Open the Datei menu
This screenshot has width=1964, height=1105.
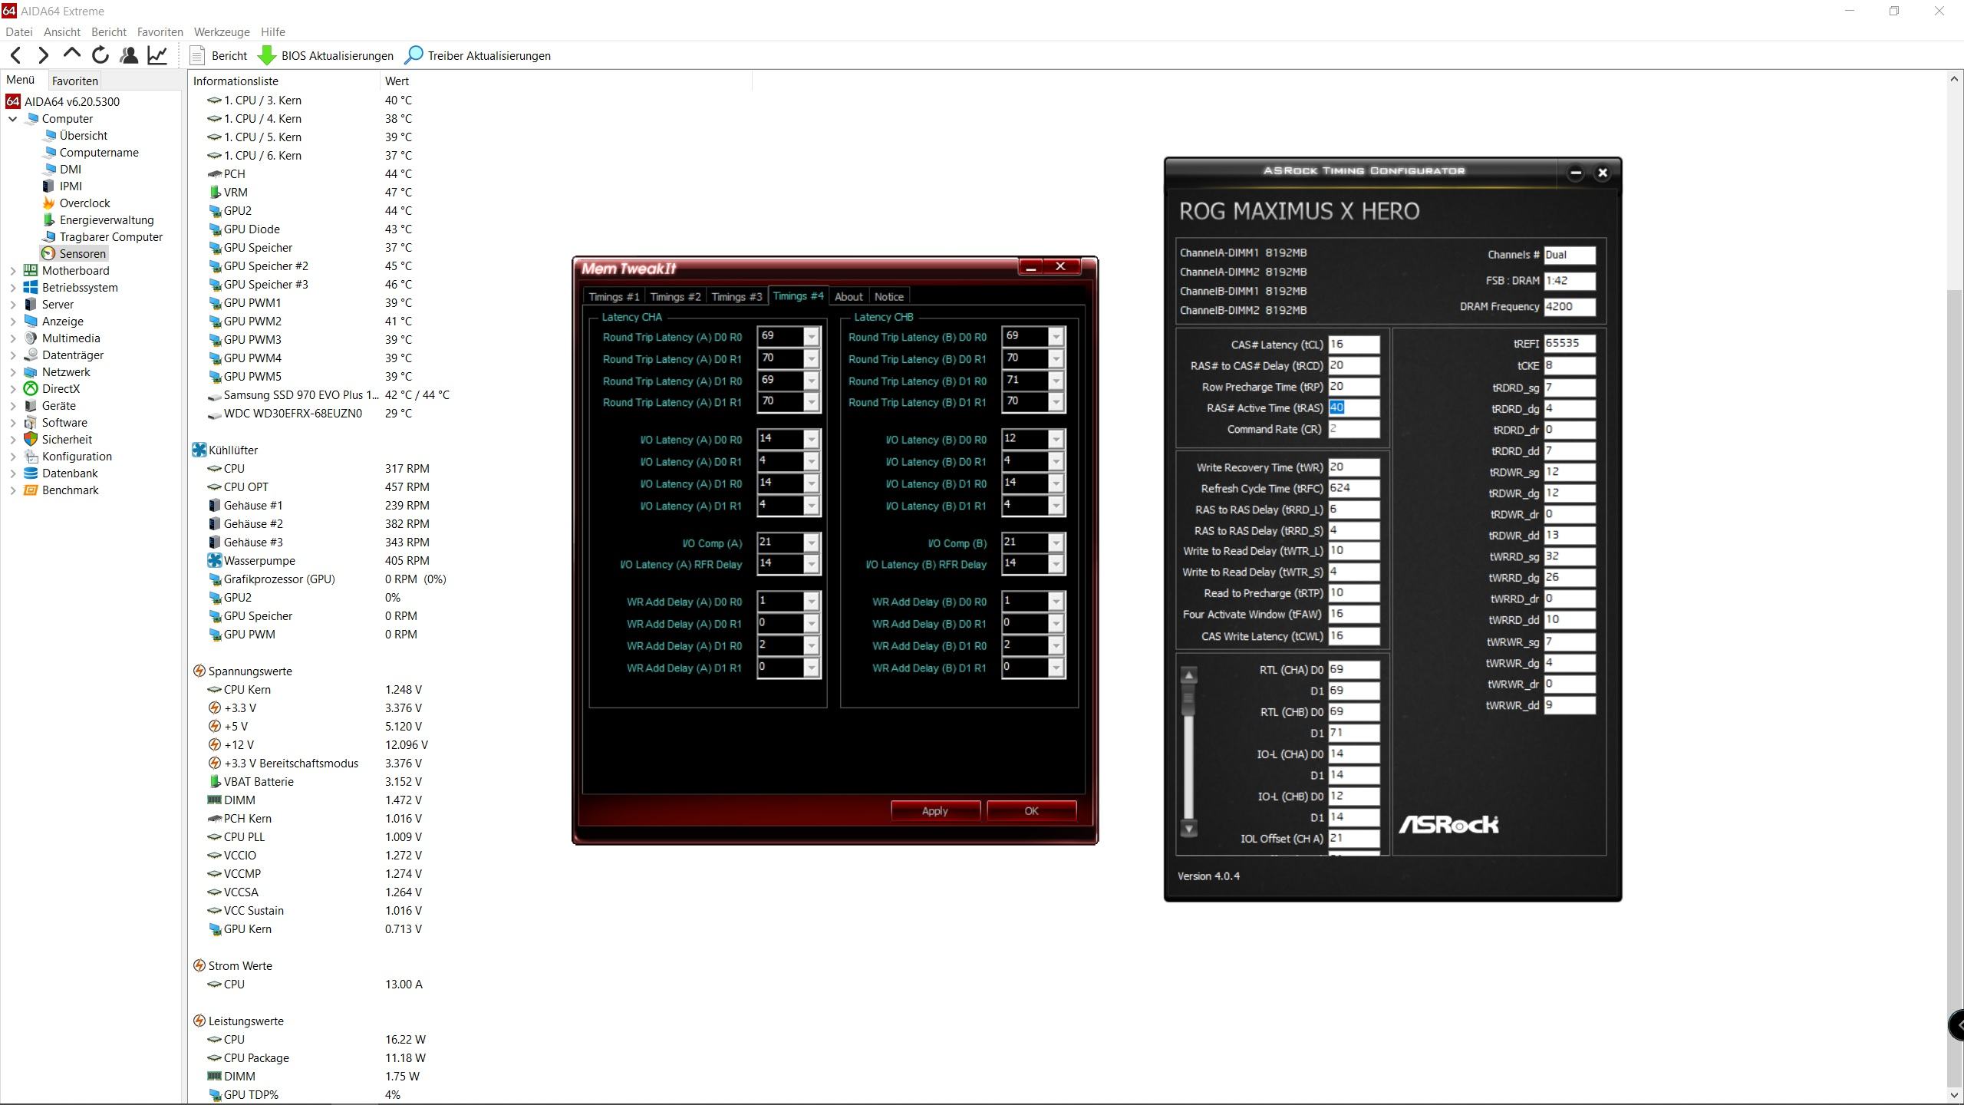(x=19, y=32)
